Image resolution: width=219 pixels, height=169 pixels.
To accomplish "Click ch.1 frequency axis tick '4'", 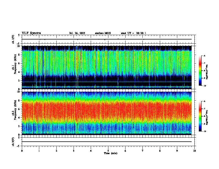I will pos(19,72).
